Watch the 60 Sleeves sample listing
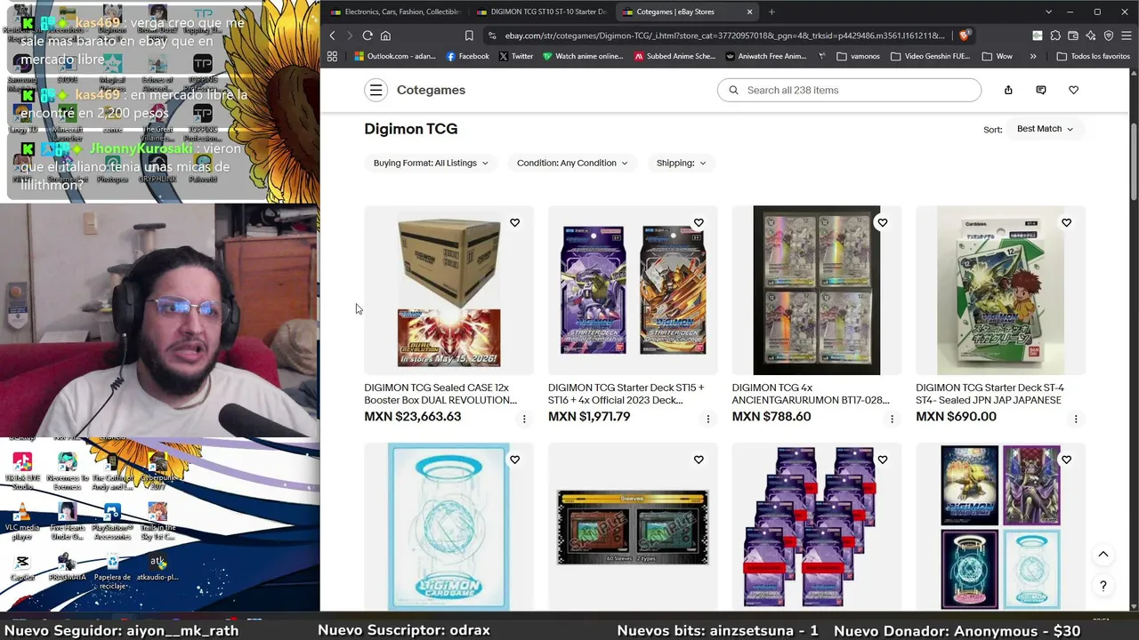 coord(699,460)
